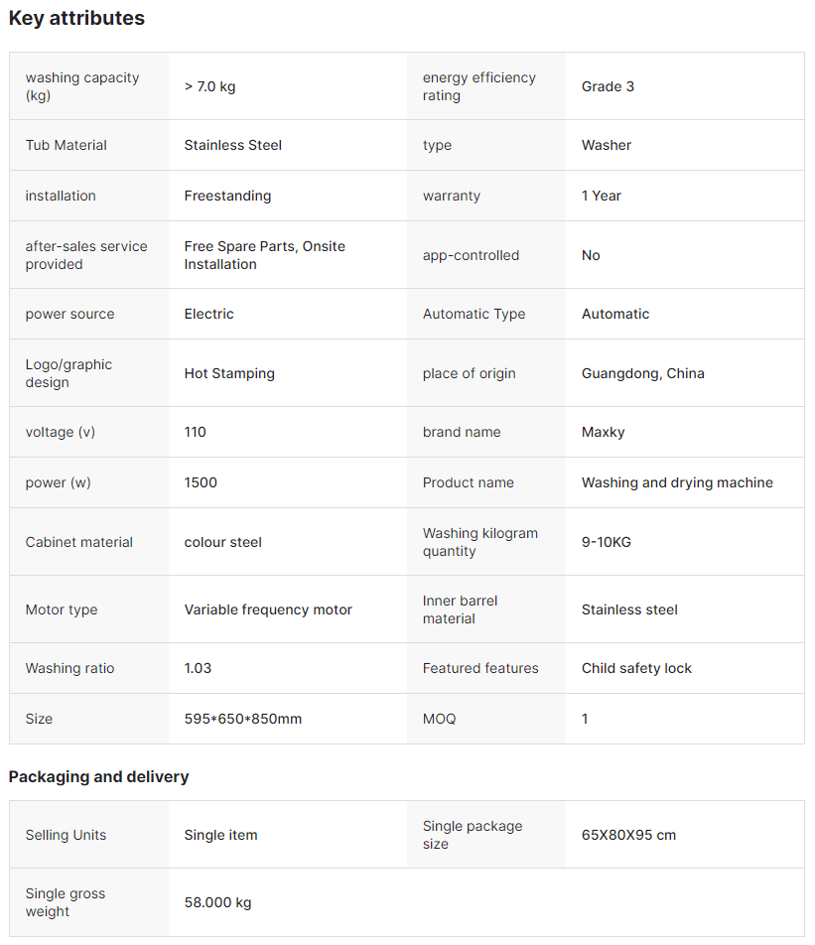Click the "Maxky" brand name value
815x945 pixels.
[603, 432]
